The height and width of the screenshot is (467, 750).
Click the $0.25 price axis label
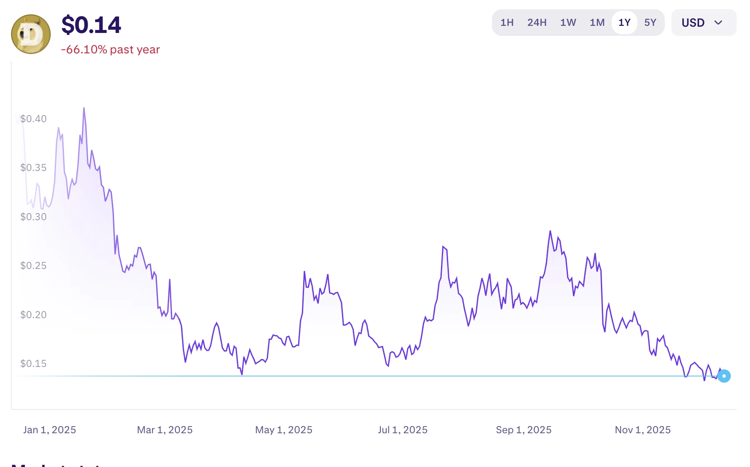tap(33, 266)
